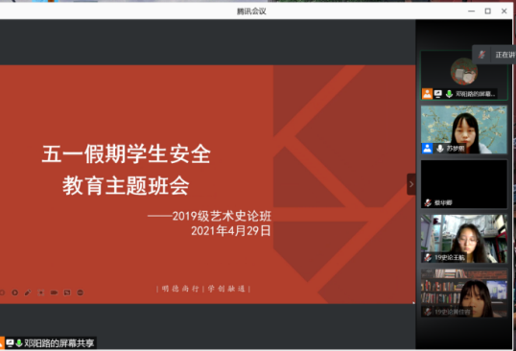This screenshot has height=351, width=516.
Task: Select 19史论王航's video tile
Action: click(463, 239)
